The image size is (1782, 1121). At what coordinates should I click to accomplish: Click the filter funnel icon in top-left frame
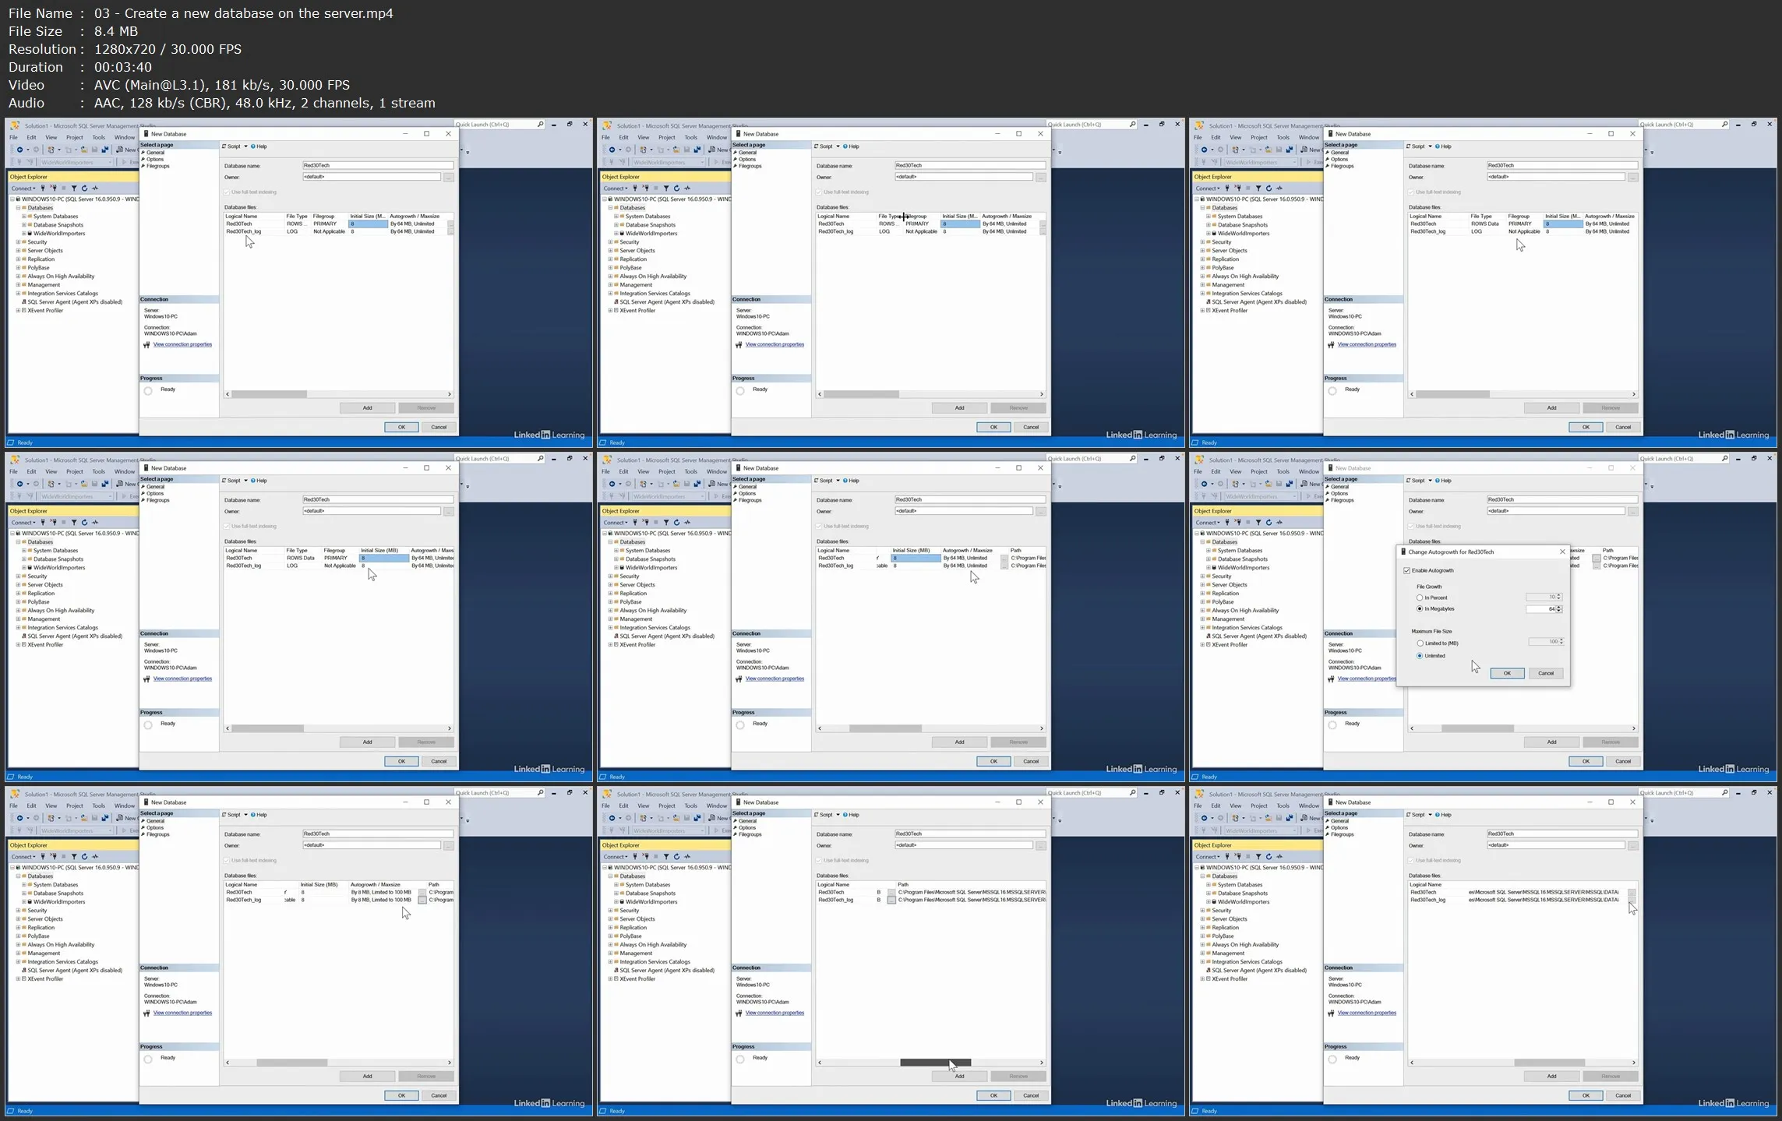point(74,188)
